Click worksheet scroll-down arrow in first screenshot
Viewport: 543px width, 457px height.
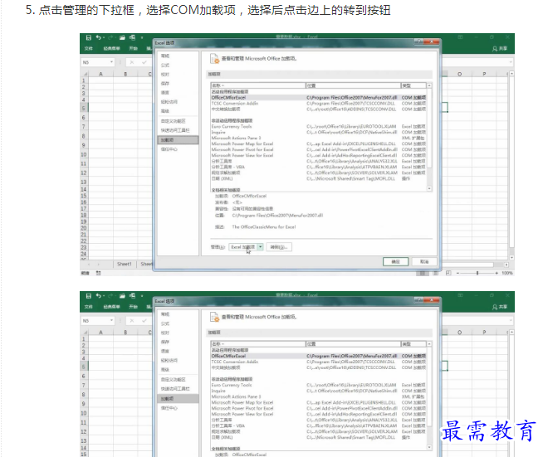click(511, 258)
